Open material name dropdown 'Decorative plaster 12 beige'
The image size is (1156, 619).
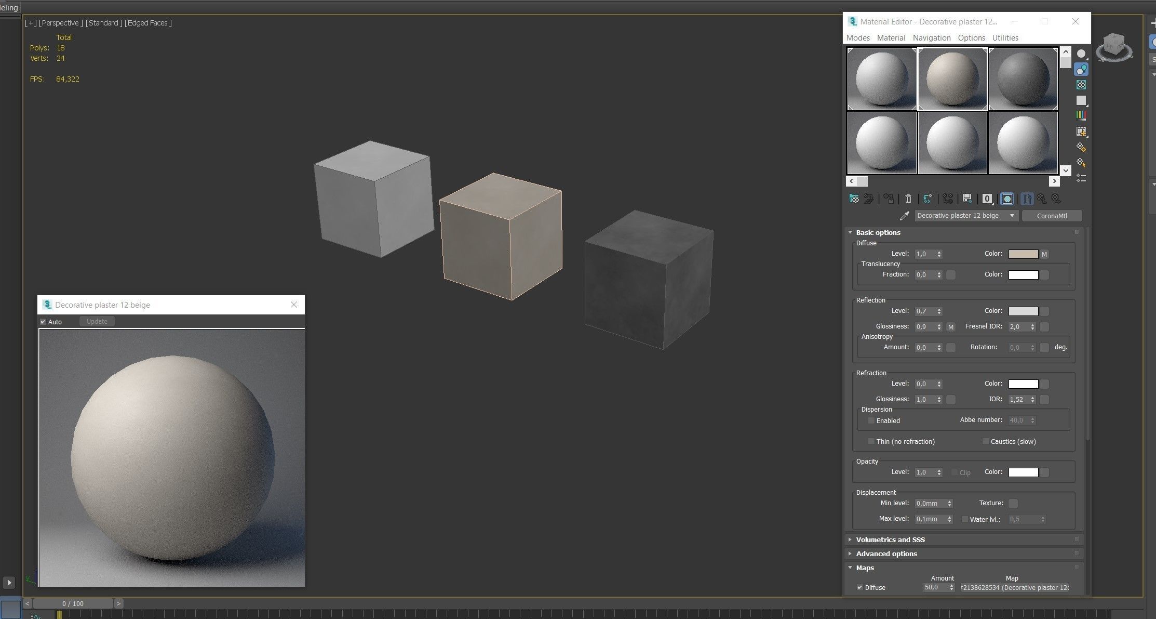1012,216
